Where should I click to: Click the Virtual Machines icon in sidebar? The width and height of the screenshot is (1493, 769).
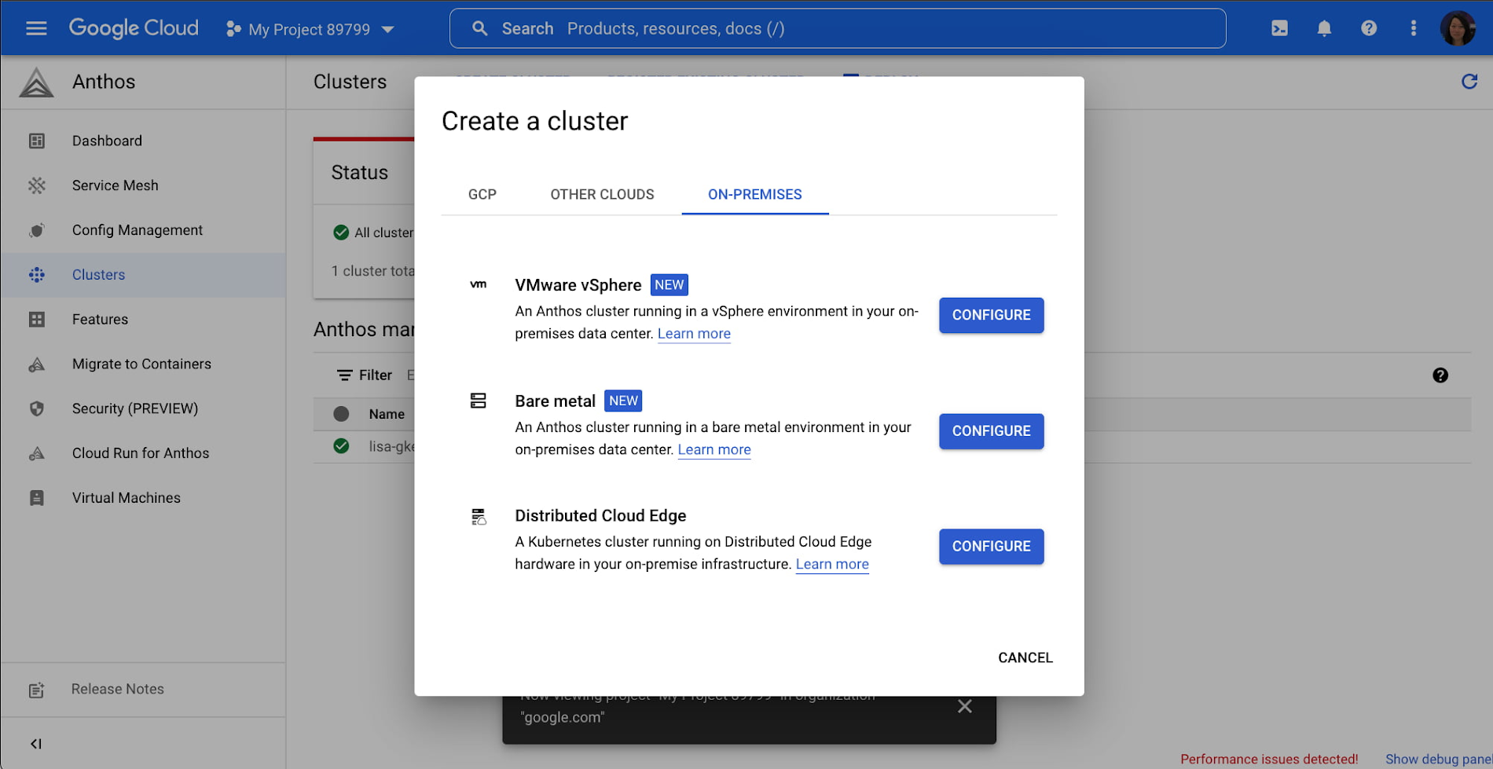point(36,498)
